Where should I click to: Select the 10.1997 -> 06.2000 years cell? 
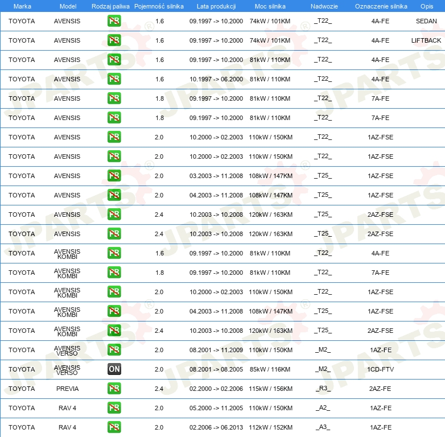point(216,79)
